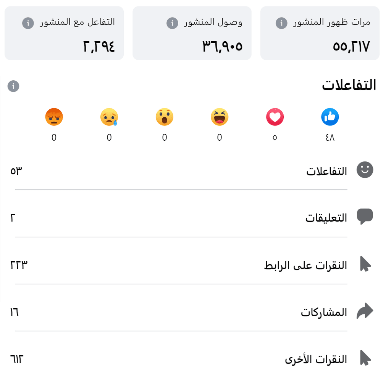391x377 pixels.
Task: Click the info icon beside مرات ظهور المنشور
Action: [281, 23]
